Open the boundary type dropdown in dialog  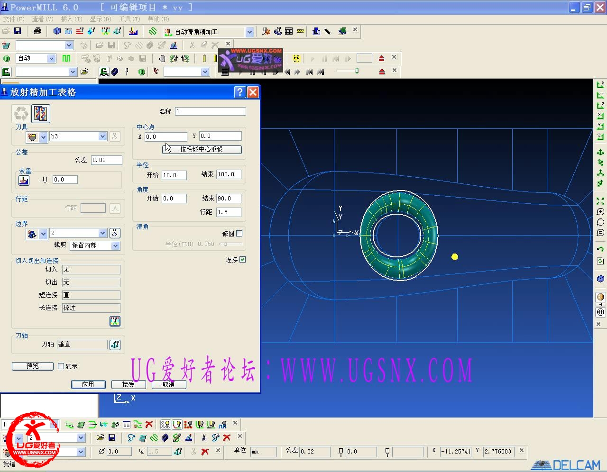coord(43,234)
